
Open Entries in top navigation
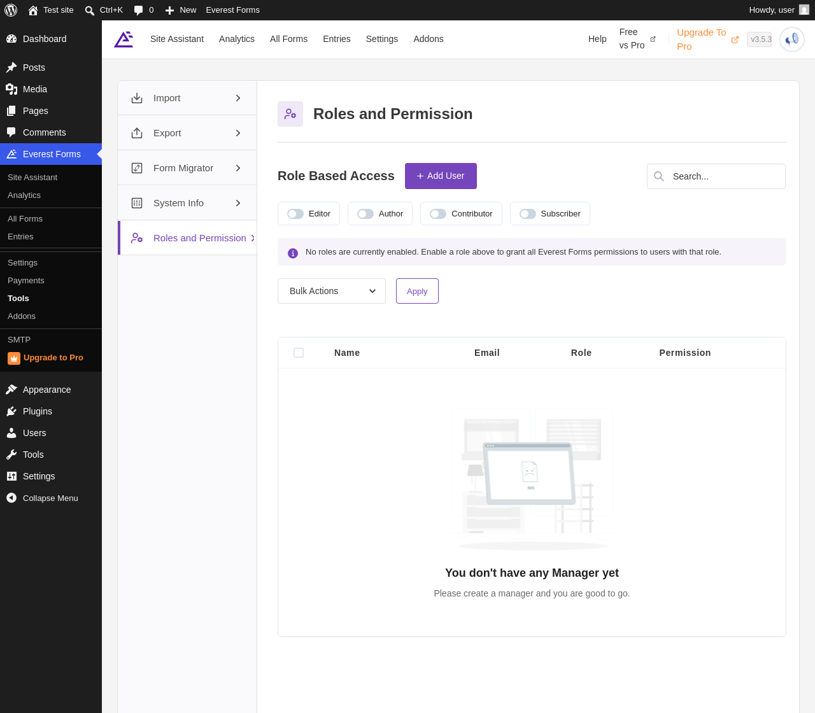point(337,39)
